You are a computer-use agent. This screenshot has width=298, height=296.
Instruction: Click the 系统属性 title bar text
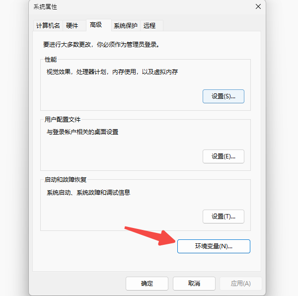(45, 7)
